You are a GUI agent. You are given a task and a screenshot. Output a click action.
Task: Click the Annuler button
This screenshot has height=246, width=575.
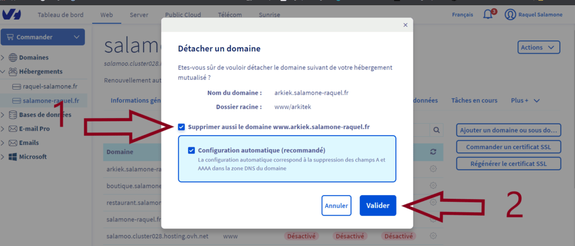[336, 206]
